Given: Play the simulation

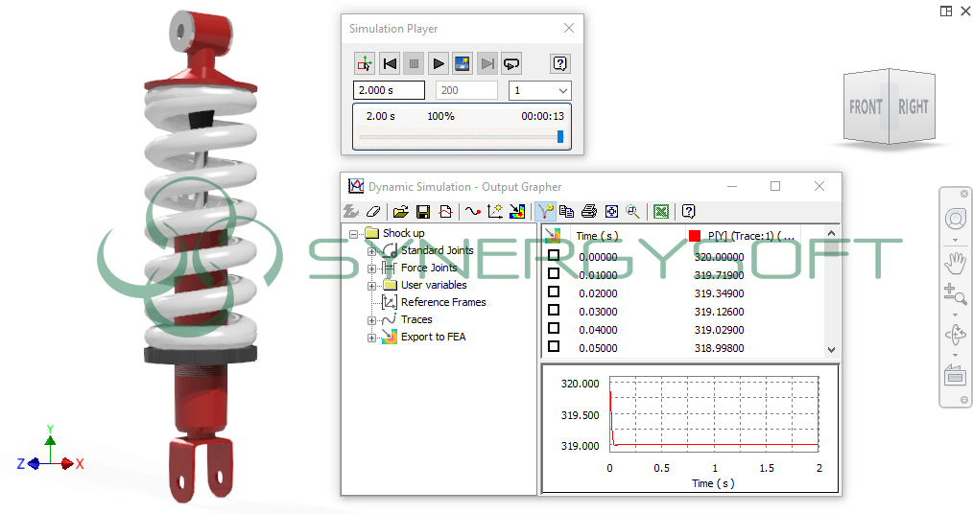Looking at the screenshot, I should (x=439, y=63).
